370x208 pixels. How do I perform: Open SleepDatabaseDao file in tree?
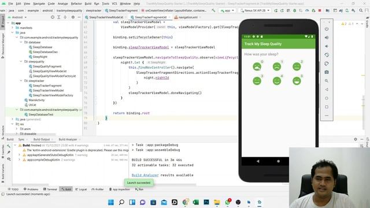45,52
